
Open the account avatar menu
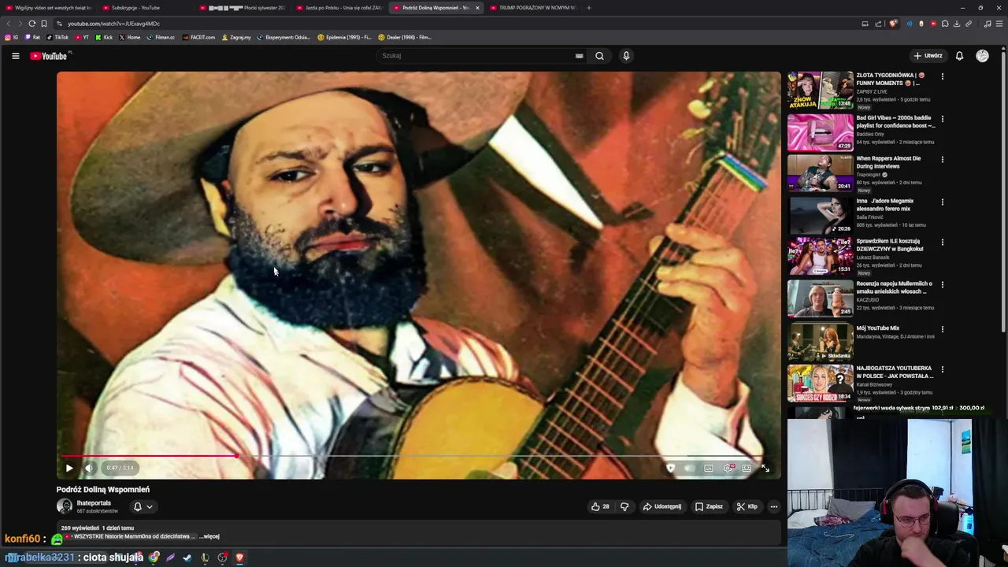pyautogui.click(x=982, y=56)
